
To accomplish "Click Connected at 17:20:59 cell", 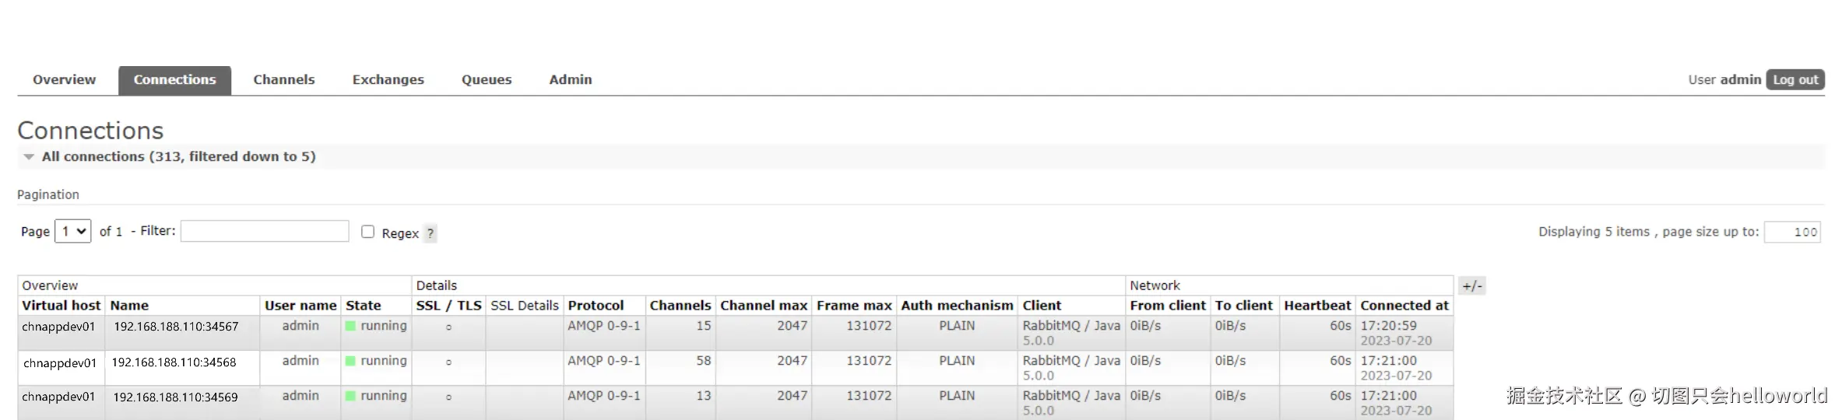I will (x=1404, y=333).
